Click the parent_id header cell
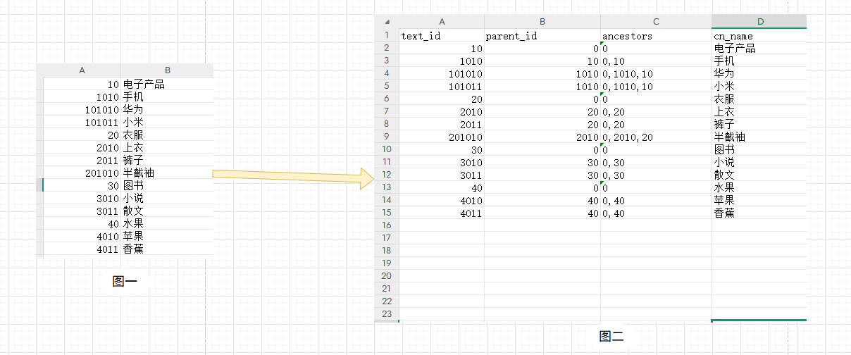 pyautogui.click(x=542, y=35)
